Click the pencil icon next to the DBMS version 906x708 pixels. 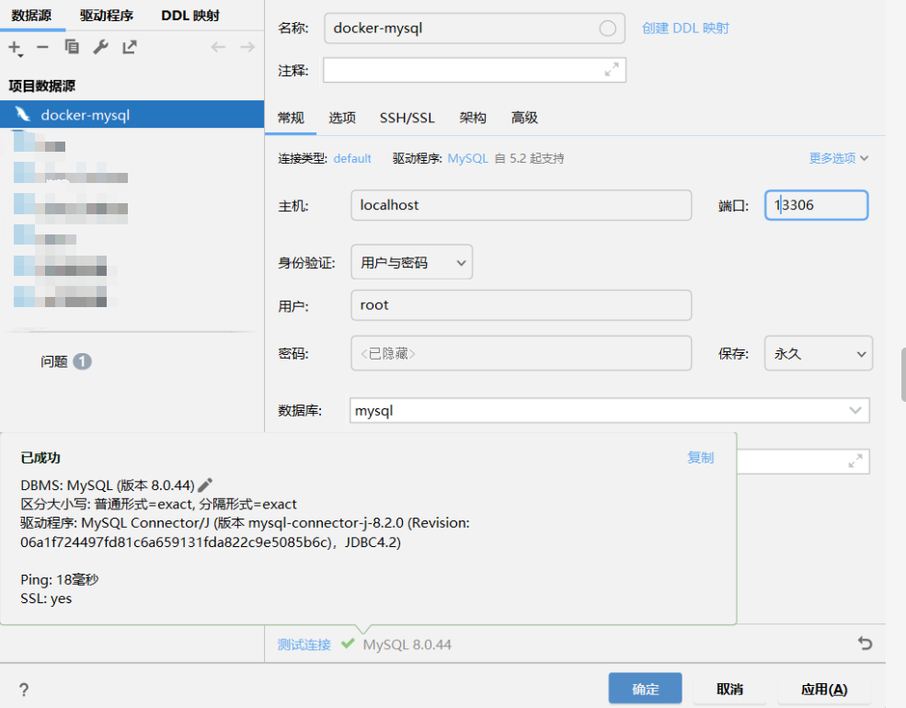205,485
